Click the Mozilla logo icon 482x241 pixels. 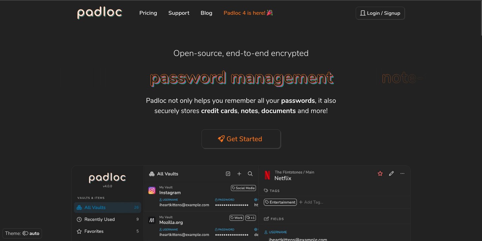point(152,221)
